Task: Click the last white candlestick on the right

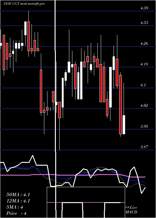Action: click(124, 125)
